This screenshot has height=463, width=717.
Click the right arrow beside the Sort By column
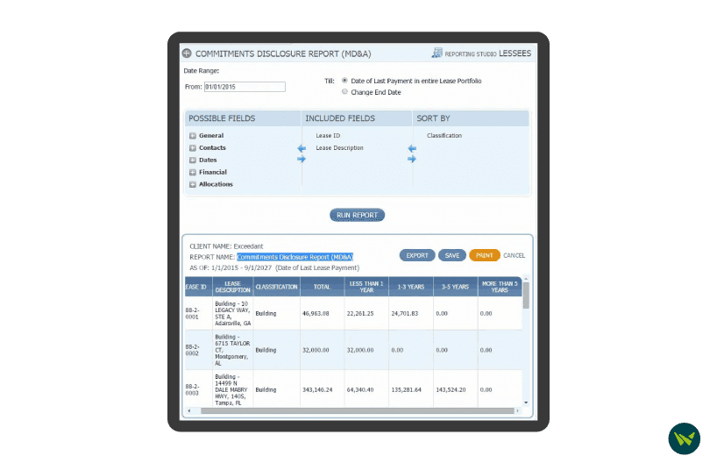coord(412,160)
